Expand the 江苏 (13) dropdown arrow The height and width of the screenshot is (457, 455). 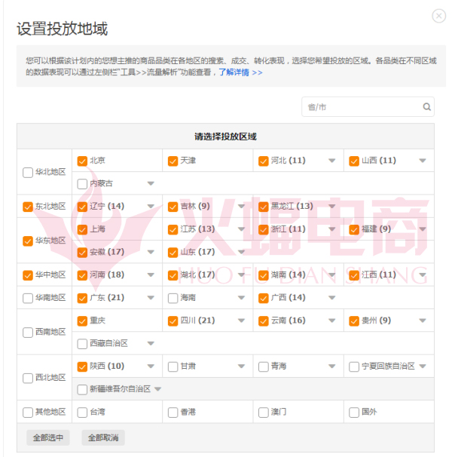pyautogui.click(x=241, y=229)
